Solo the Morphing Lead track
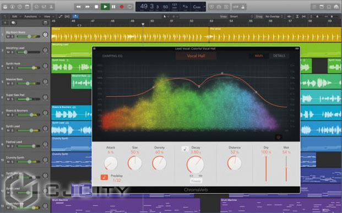The height and width of the screenshot is (213, 342). coord(12,52)
